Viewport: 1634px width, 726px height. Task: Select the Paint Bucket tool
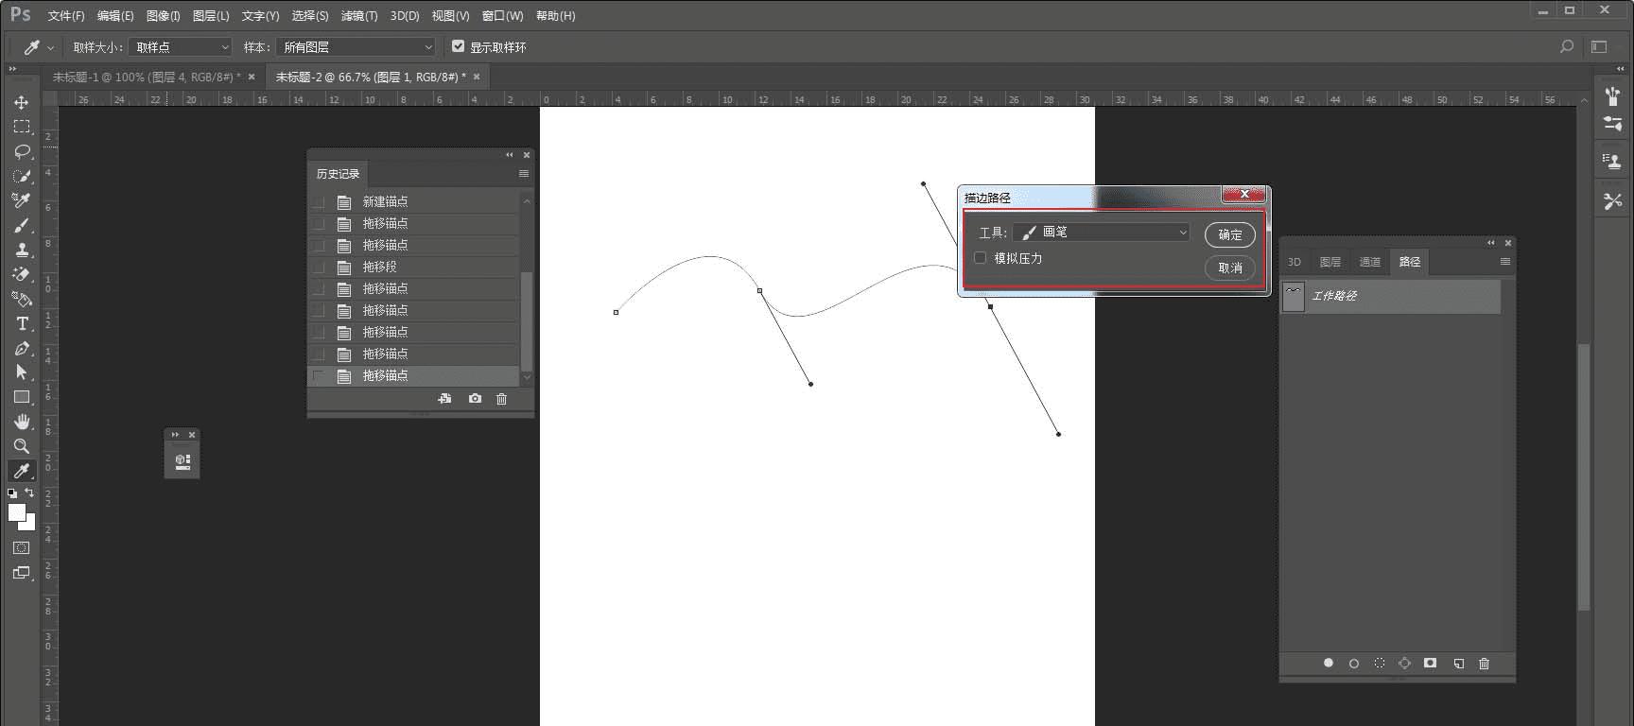(x=22, y=299)
